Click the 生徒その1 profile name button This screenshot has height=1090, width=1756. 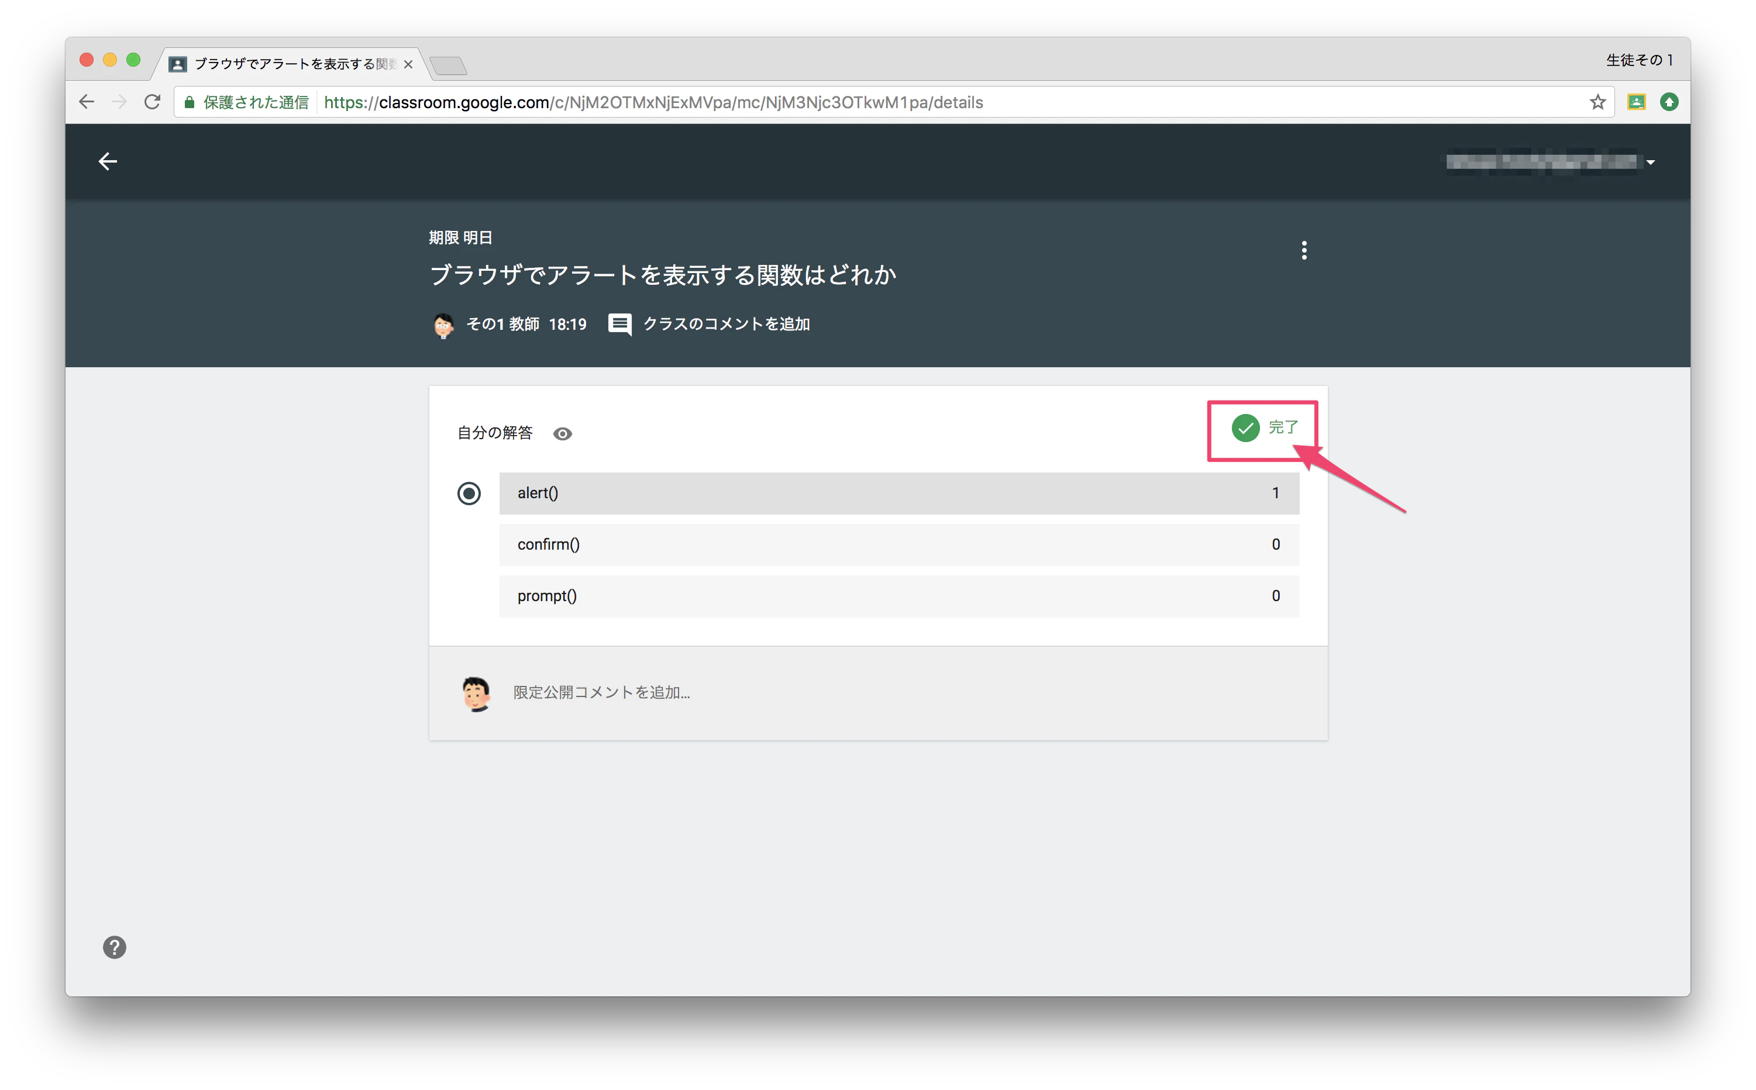tap(1639, 61)
